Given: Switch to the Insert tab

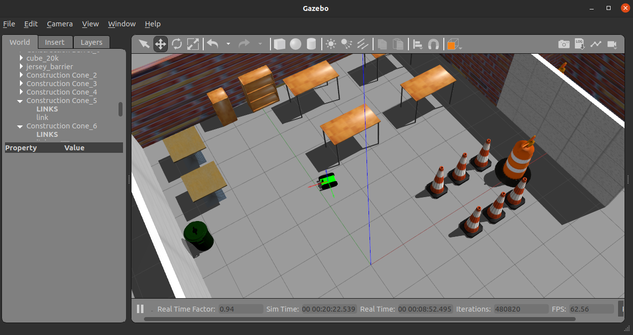Looking at the screenshot, I should point(55,42).
